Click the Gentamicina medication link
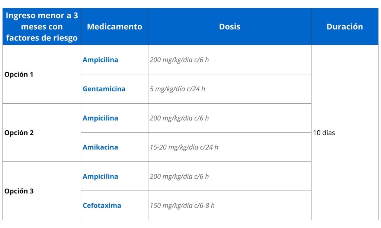 point(104,89)
